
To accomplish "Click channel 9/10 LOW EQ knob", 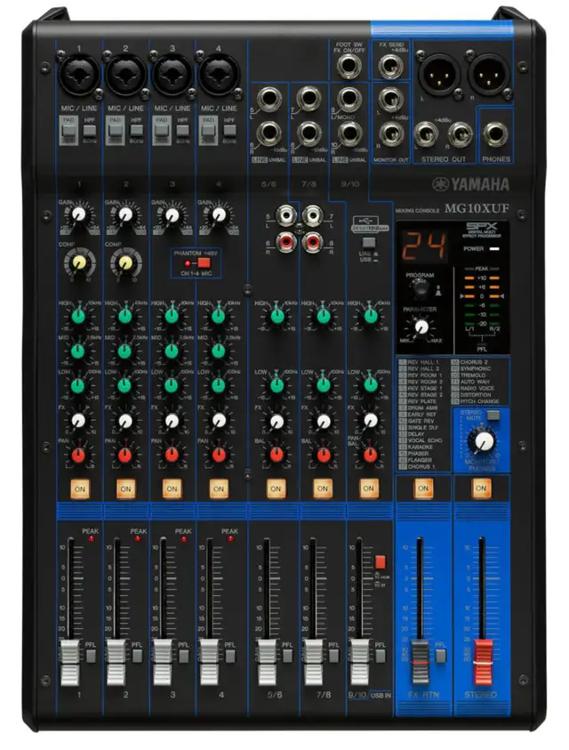I will (x=370, y=385).
